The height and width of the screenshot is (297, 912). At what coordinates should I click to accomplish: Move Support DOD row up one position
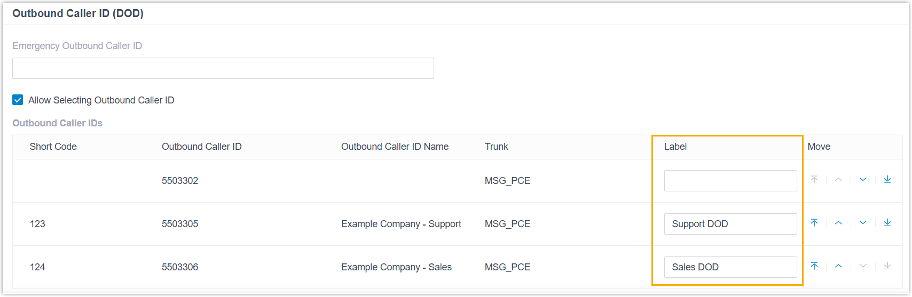click(838, 223)
